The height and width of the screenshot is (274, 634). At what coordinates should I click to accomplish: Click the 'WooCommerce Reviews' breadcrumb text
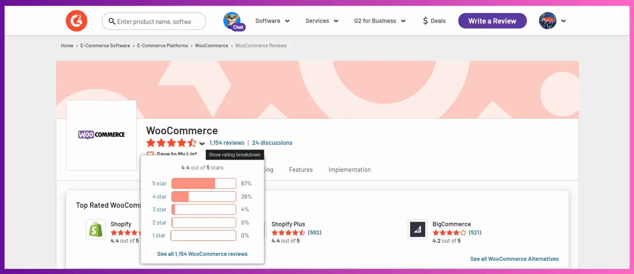click(261, 46)
